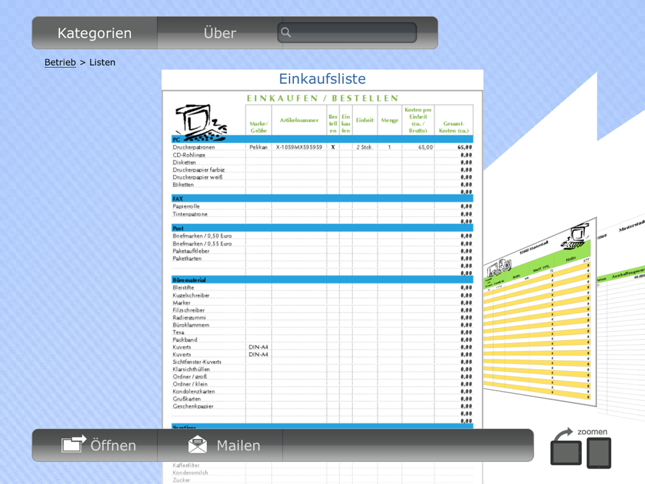Click the Packband row
Viewport: 645px width, 484px height.
click(322, 340)
